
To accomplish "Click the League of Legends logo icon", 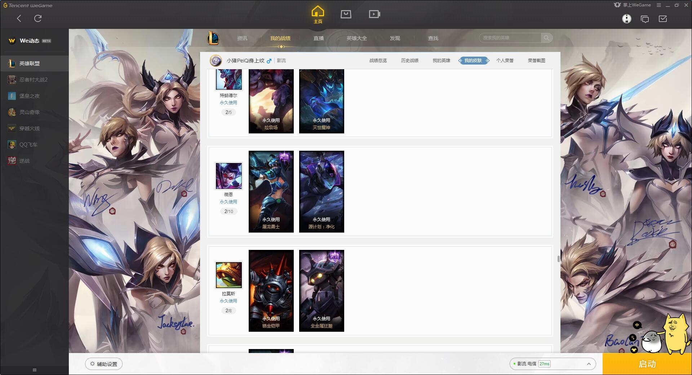I will [x=213, y=38].
